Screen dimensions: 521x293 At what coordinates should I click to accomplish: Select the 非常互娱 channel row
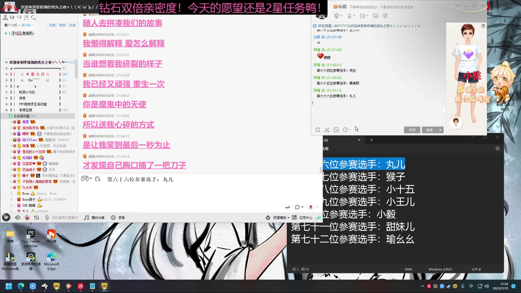[x=38, y=110]
